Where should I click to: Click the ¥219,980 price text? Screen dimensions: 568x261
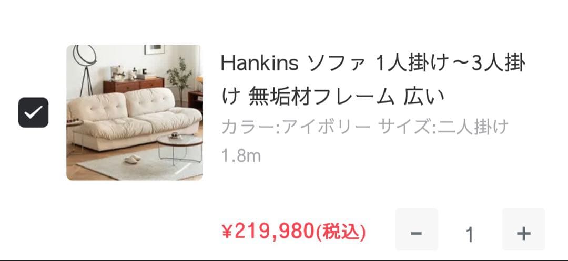click(x=268, y=231)
